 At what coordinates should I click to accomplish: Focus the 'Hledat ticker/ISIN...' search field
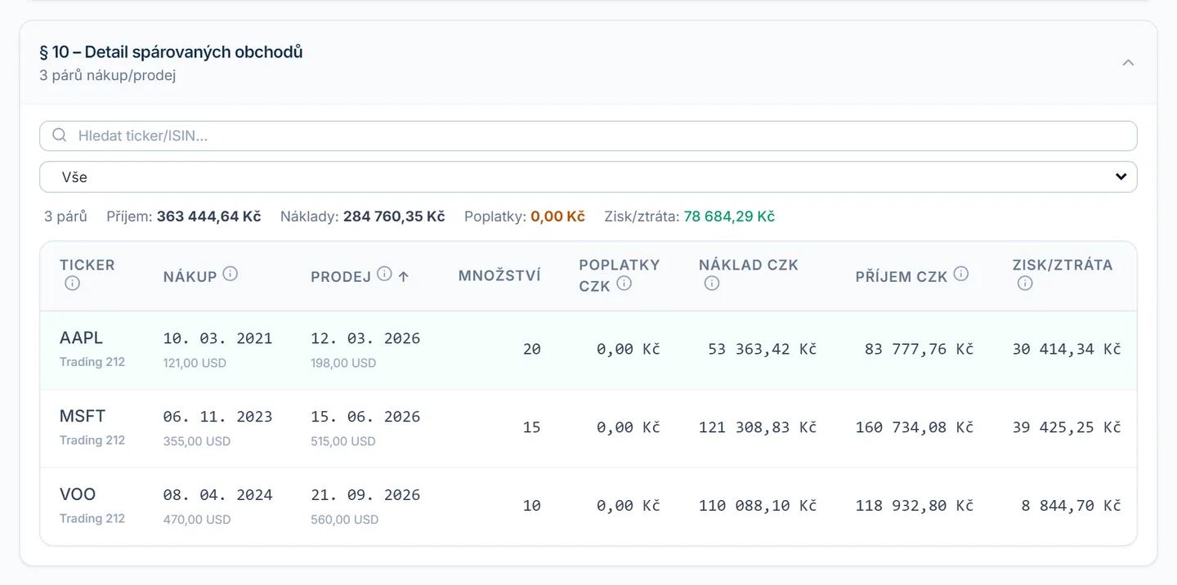click(x=588, y=136)
